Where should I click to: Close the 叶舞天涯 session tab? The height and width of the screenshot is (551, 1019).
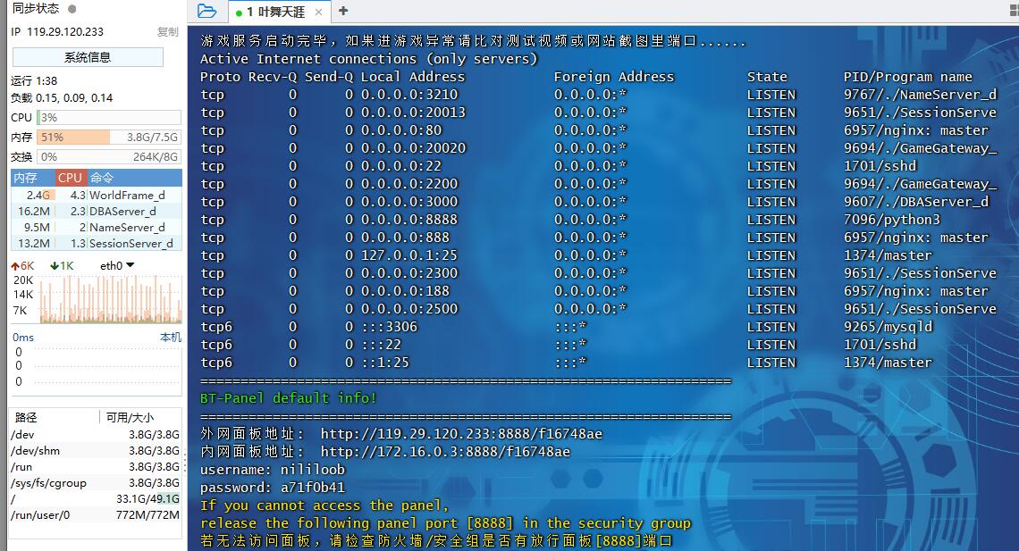tap(318, 12)
